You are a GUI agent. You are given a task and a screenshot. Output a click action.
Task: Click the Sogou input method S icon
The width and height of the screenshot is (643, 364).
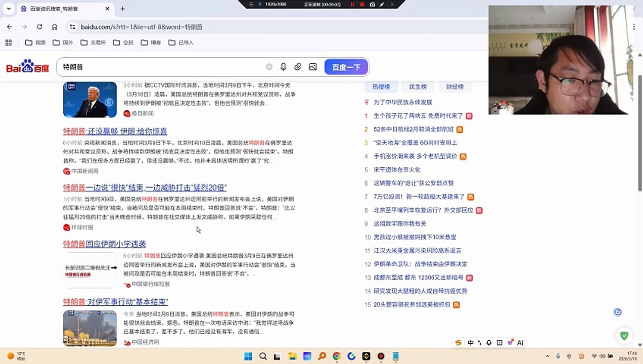458,343
